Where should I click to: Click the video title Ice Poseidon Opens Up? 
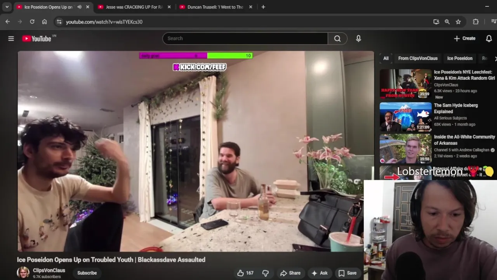coord(111,259)
